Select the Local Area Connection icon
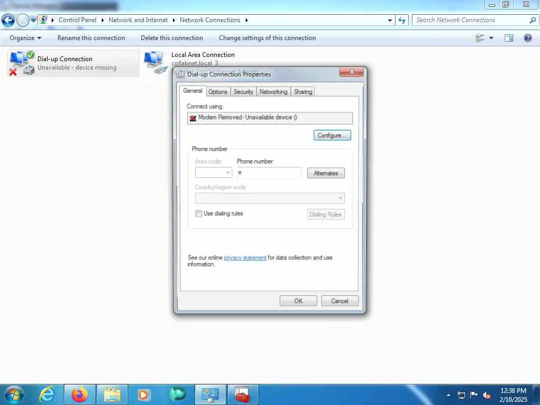This screenshot has width=540, height=405. coord(155,62)
